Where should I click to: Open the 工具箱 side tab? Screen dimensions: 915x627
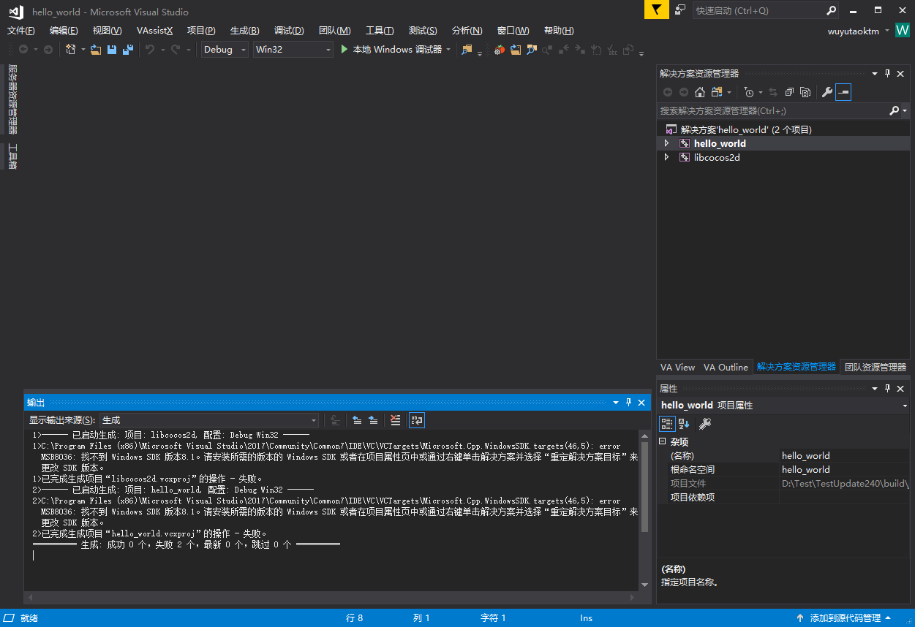tap(12, 156)
